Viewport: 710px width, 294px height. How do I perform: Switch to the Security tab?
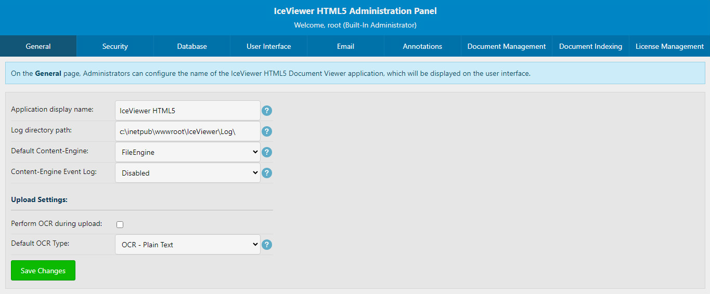pos(115,46)
